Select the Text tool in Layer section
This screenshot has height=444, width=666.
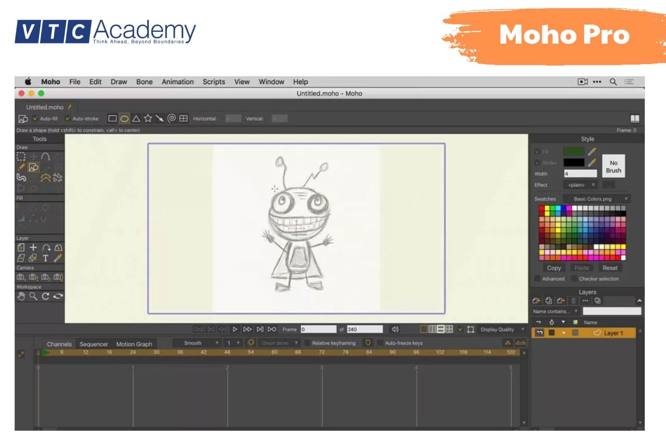46,258
